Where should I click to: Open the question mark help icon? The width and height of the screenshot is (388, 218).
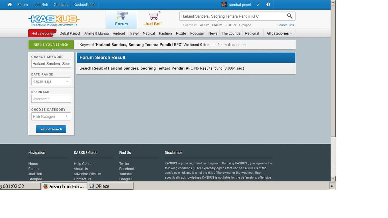pos(268,5)
